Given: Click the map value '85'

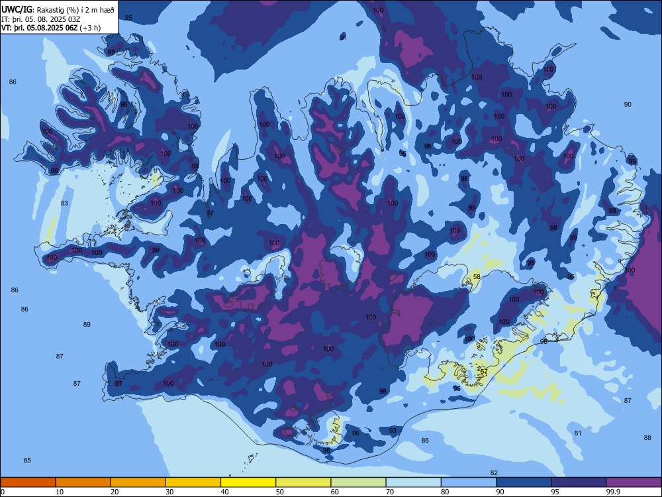Looking at the screenshot, I should click(27, 461).
